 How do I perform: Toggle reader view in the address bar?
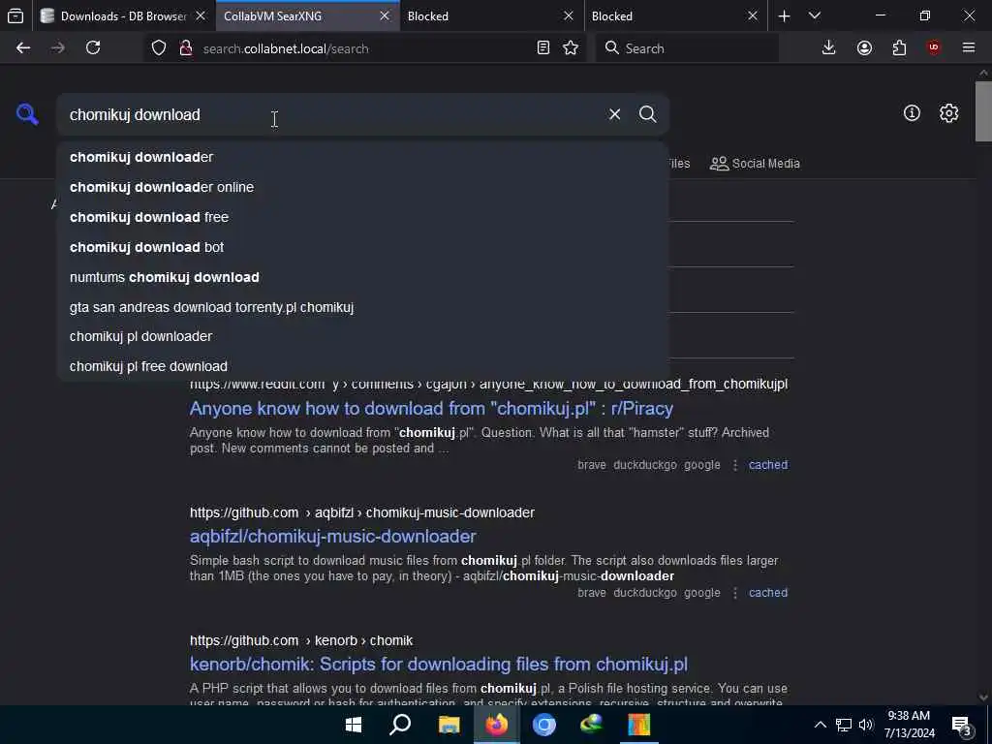click(542, 48)
